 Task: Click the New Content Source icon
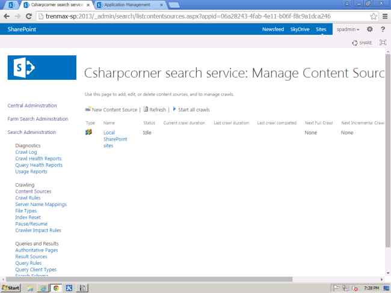point(88,109)
